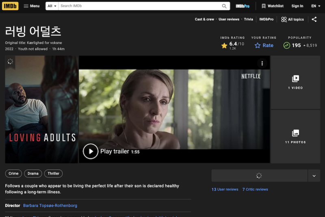Click the share icon
325x217 pixels.
314,20
